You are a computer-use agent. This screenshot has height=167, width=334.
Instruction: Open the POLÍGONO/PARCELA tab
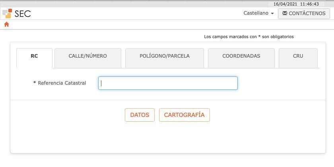[x=165, y=58]
